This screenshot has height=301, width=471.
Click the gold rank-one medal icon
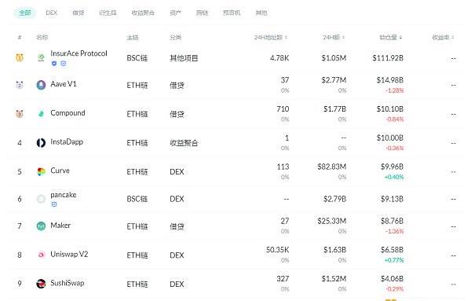(x=20, y=57)
